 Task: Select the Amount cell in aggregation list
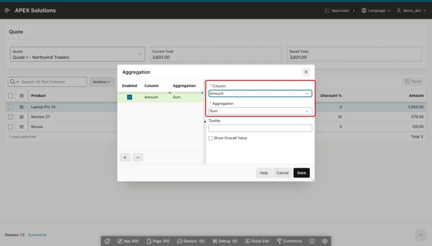[156, 97]
